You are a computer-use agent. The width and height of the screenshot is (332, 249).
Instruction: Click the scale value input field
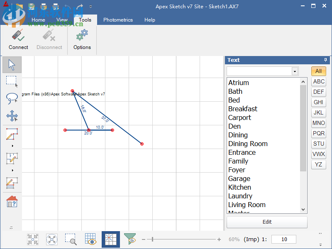(x=284, y=239)
